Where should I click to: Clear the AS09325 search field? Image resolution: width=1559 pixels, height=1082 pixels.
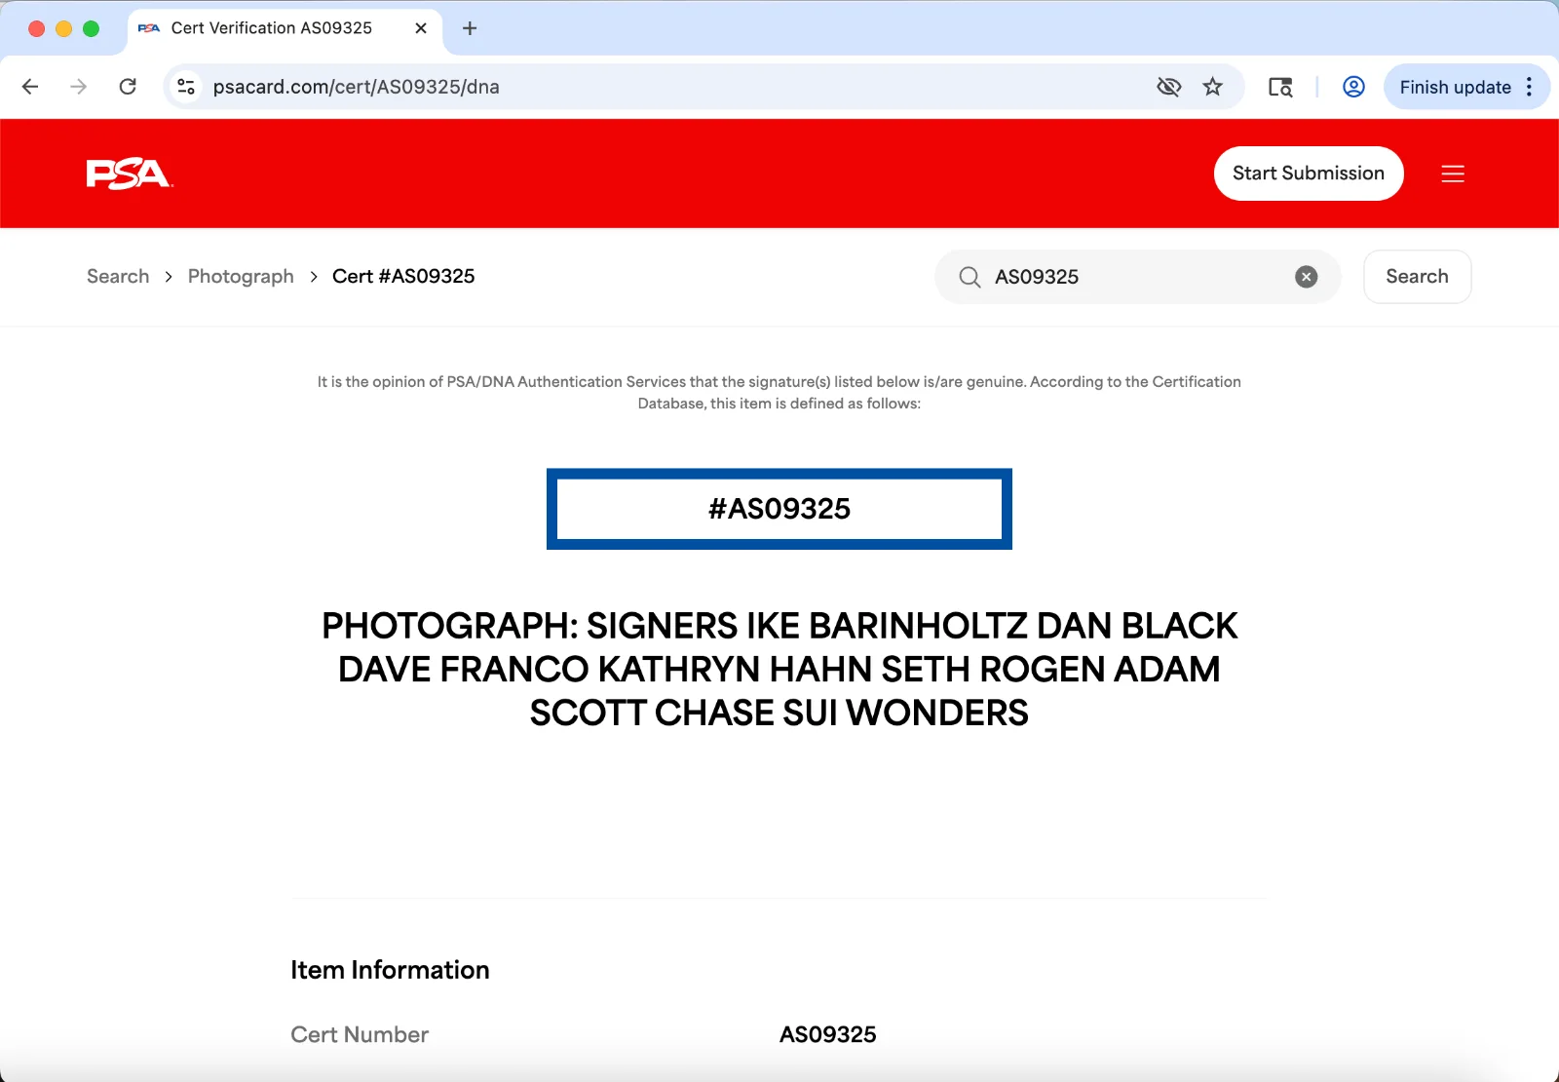[1307, 277]
